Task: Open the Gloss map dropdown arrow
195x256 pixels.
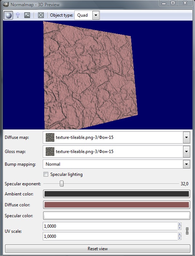Action: [x=186, y=152]
